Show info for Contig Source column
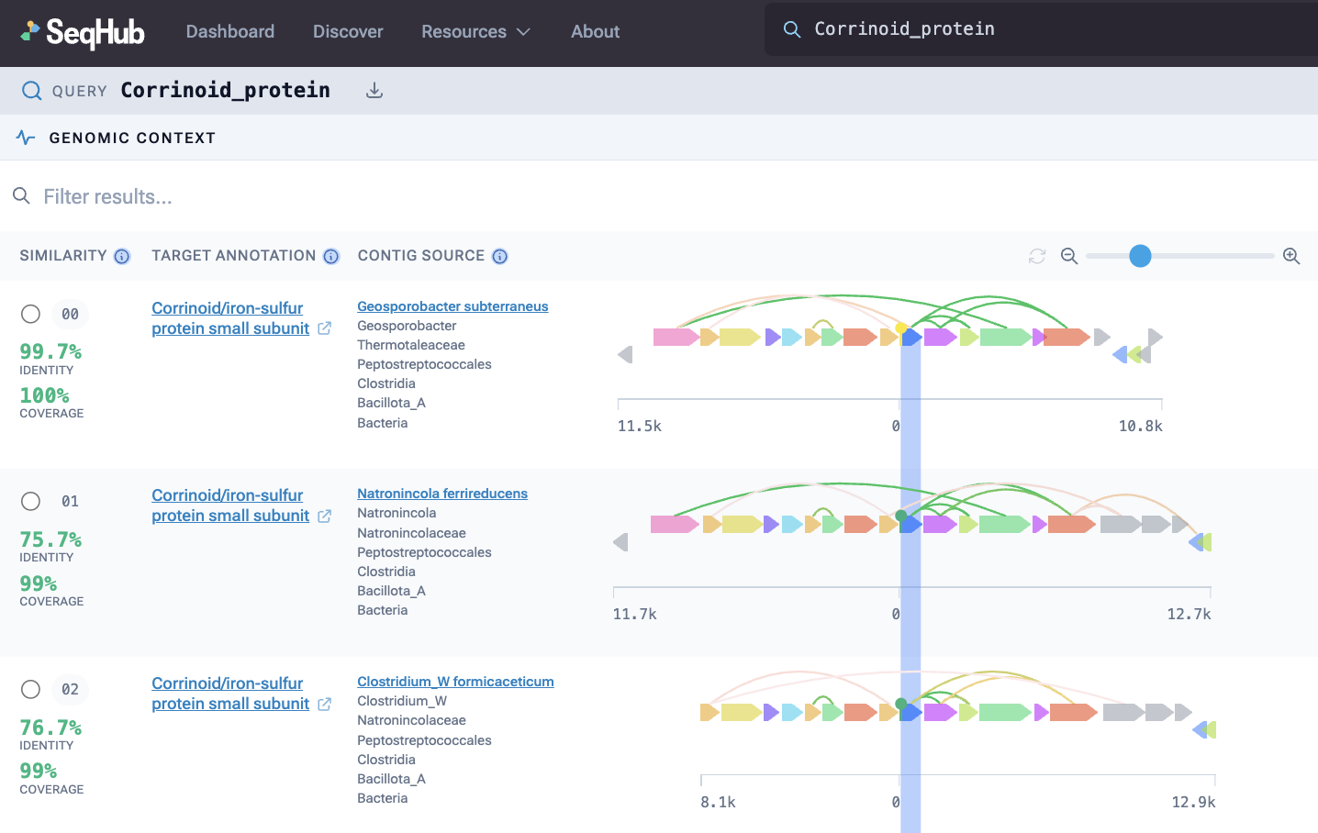This screenshot has height=833, width=1318. (x=500, y=256)
